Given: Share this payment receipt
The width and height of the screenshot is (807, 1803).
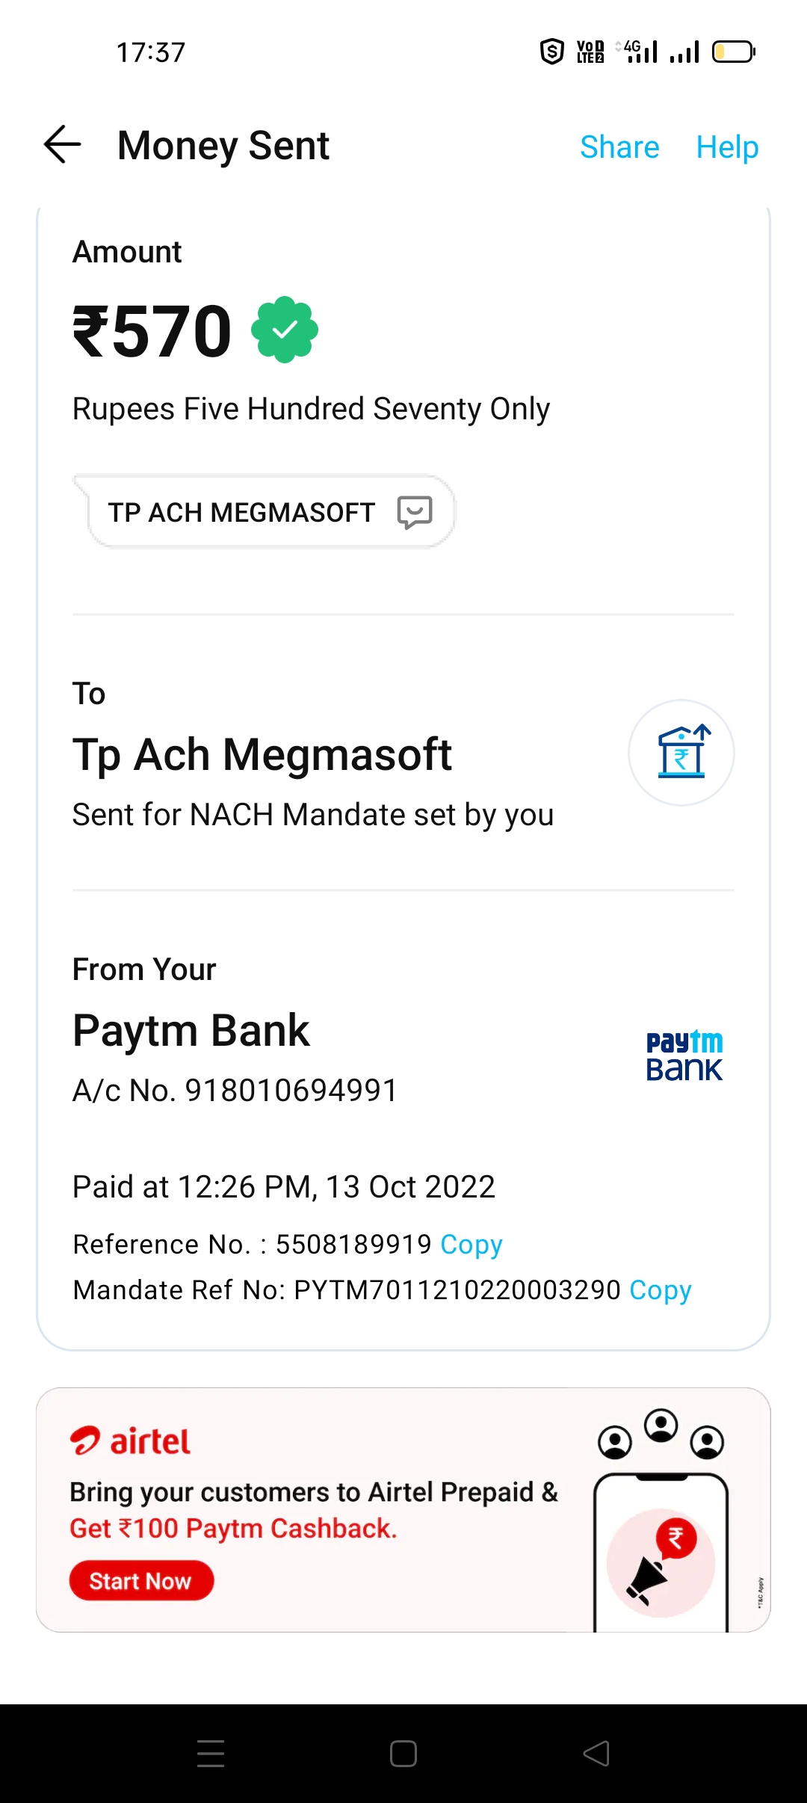Looking at the screenshot, I should pyautogui.click(x=619, y=147).
